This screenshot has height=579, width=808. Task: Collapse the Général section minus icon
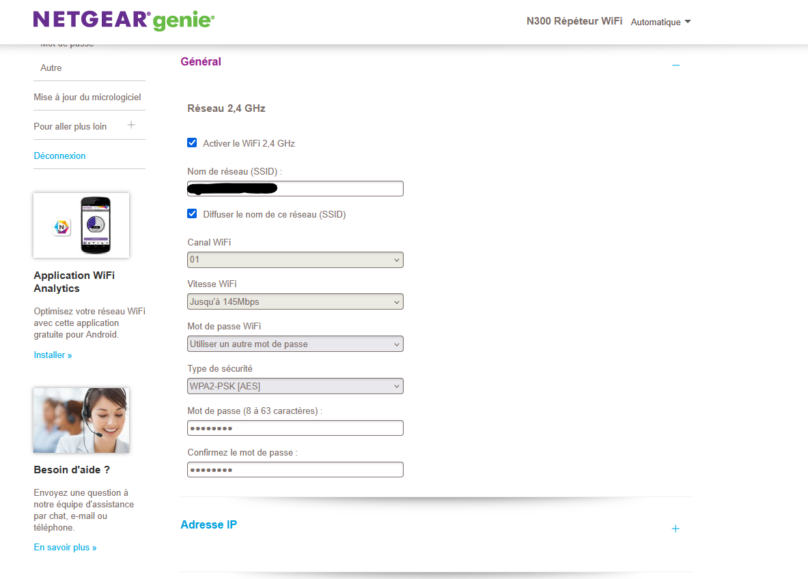[x=675, y=65]
